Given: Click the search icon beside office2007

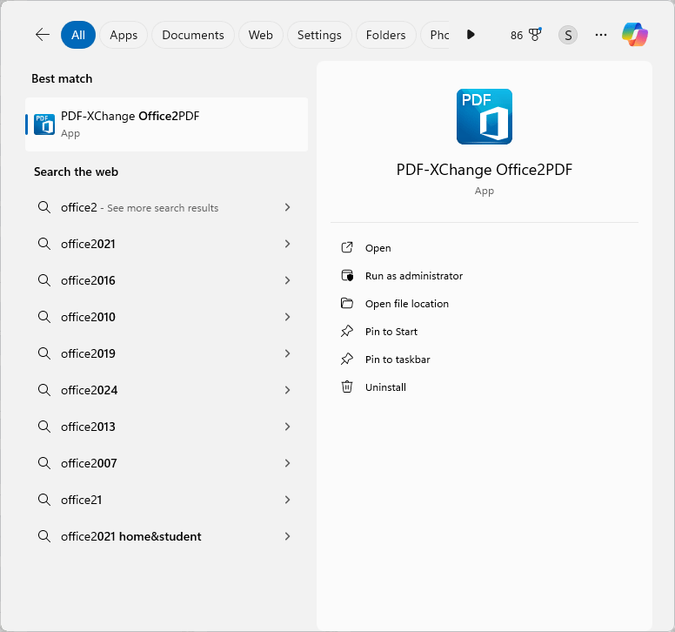Looking at the screenshot, I should [x=43, y=463].
